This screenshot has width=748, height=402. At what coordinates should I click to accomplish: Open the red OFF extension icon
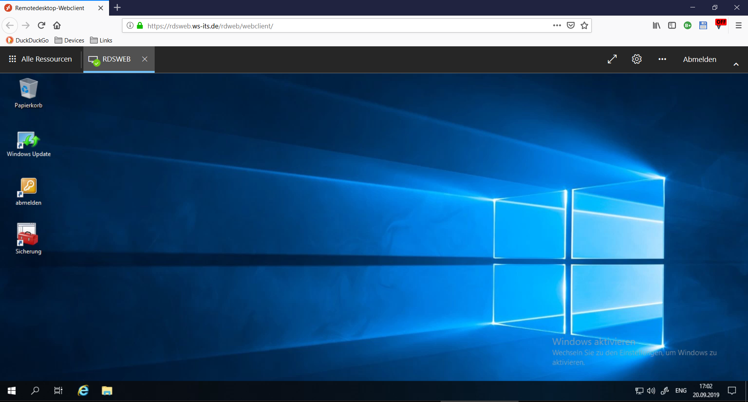click(x=721, y=24)
